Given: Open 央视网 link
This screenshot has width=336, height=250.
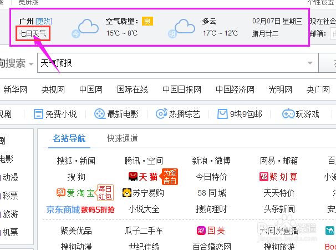Looking at the screenshot, I should pos(53,90).
